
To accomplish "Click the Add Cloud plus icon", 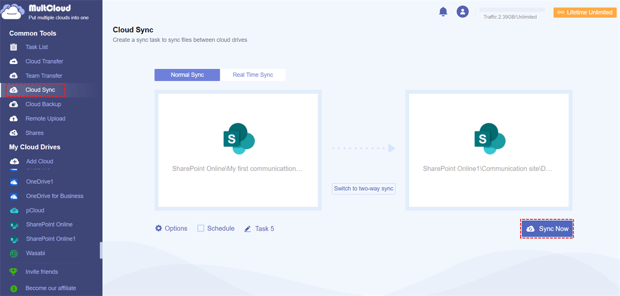I will pyautogui.click(x=14, y=161).
